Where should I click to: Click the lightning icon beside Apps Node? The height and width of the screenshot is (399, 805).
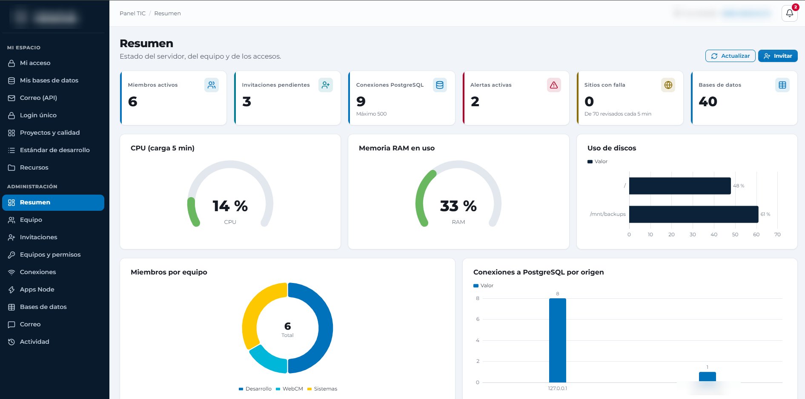11,289
